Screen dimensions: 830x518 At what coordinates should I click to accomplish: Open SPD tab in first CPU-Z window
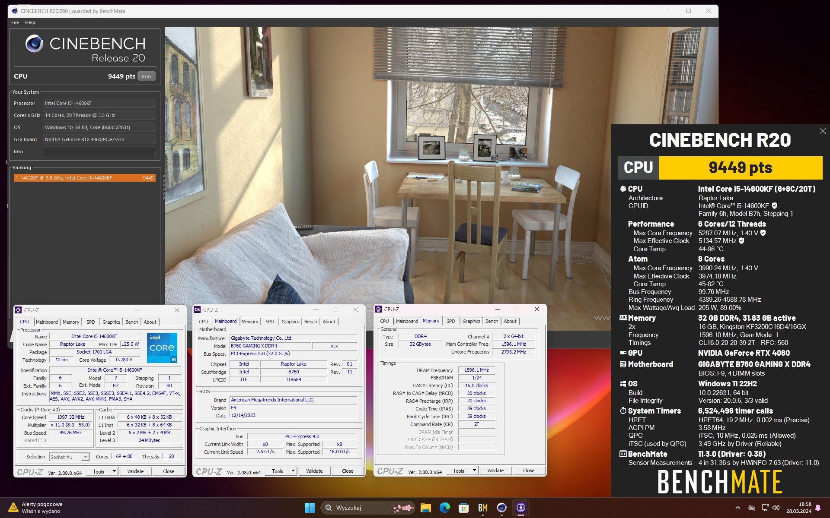91,322
